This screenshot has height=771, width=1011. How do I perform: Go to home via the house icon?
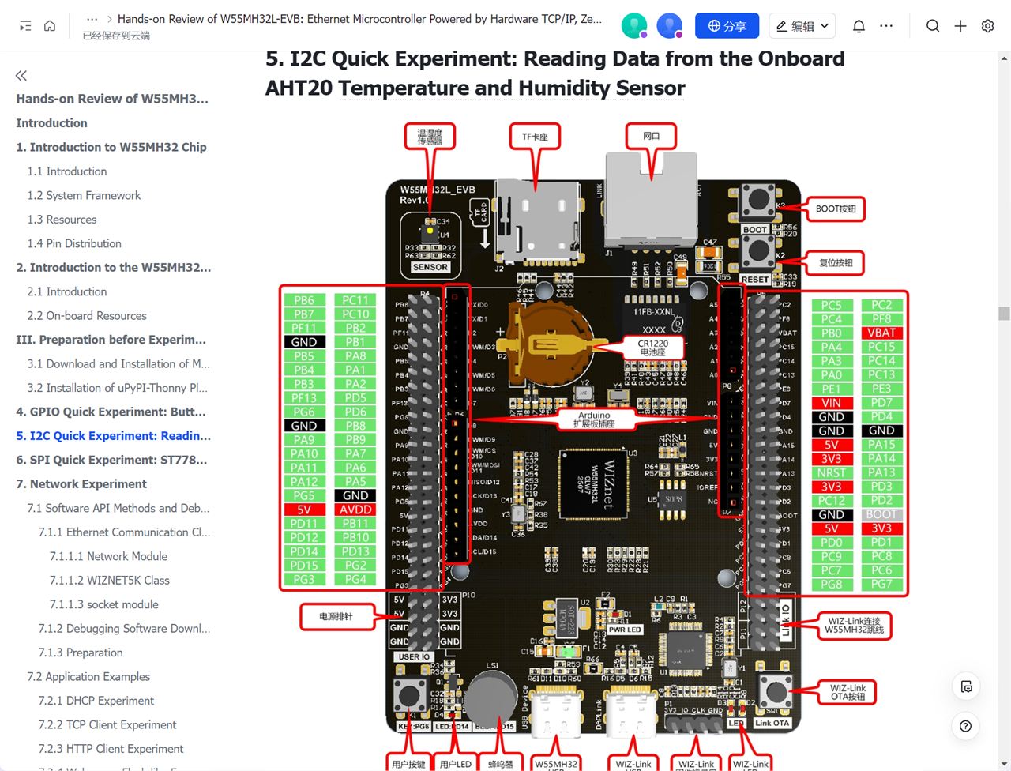[x=50, y=26]
